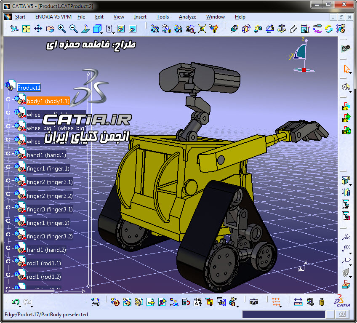Click the status bar dialog box icon
The height and width of the screenshot is (323, 357).
[x=342, y=315]
